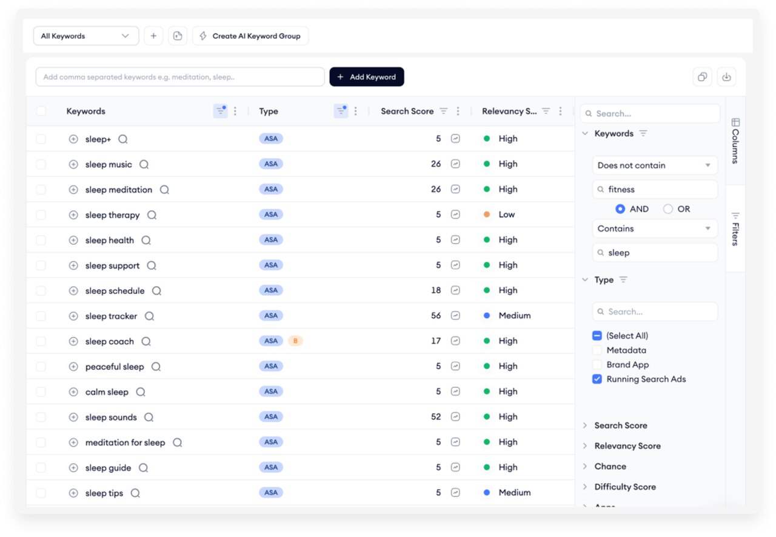Open the Search Score column filter icon

pyautogui.click(x=444, y=111)
